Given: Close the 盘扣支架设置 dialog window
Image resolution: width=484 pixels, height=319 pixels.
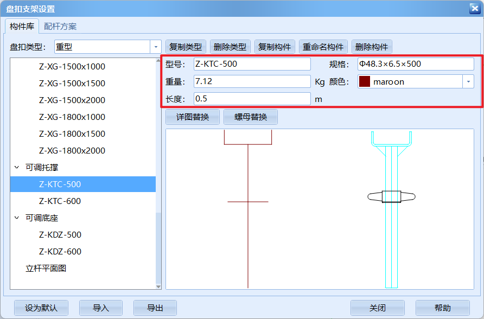Looking at the screenshot, I should [474, 9].
